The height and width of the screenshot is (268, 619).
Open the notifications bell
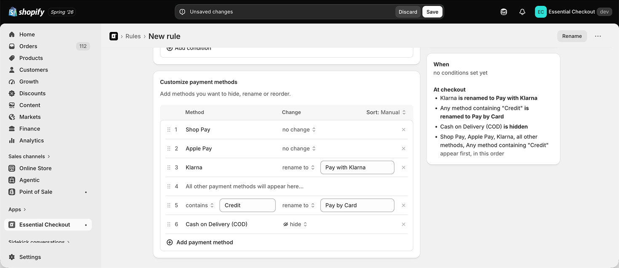click(522, 12)
